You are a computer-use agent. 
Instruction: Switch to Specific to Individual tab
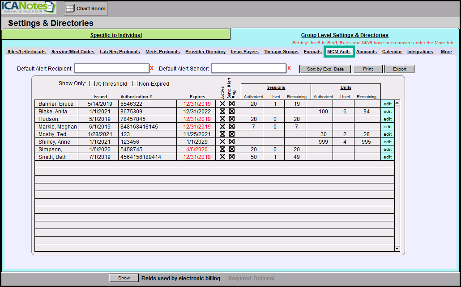point(116,35)
